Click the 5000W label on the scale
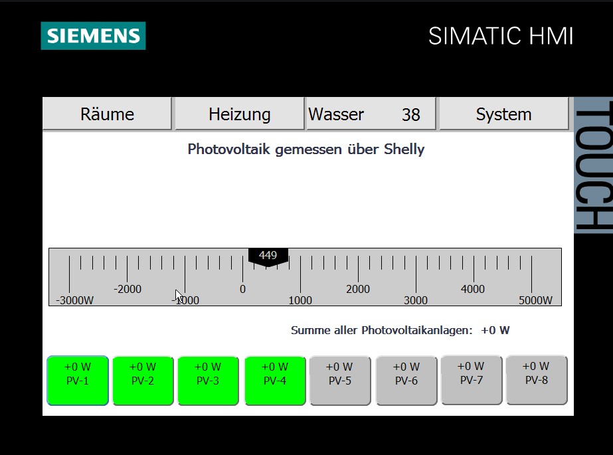This screenshot has width=613, height=455. click(535, 300)
